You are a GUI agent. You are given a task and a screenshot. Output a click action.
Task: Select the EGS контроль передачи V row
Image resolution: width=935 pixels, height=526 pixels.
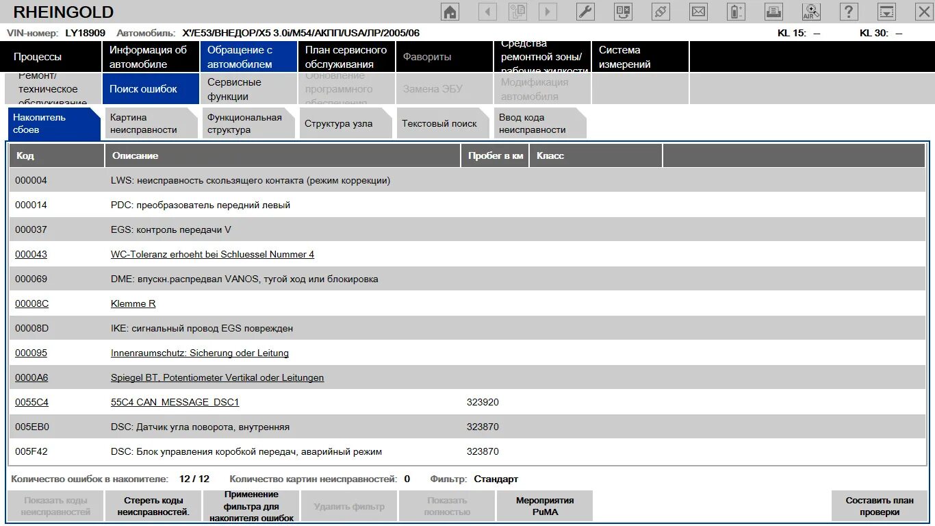pyautogui.click(x=467, y=229)
